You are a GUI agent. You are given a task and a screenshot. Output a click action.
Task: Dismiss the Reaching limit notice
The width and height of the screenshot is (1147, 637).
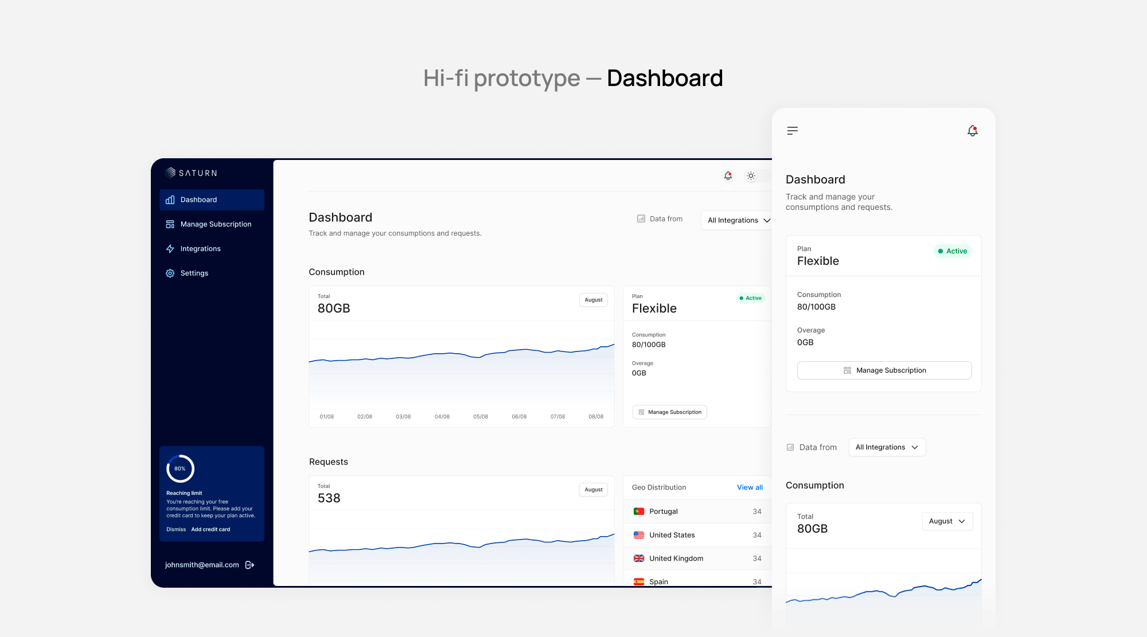pos(176,530)
